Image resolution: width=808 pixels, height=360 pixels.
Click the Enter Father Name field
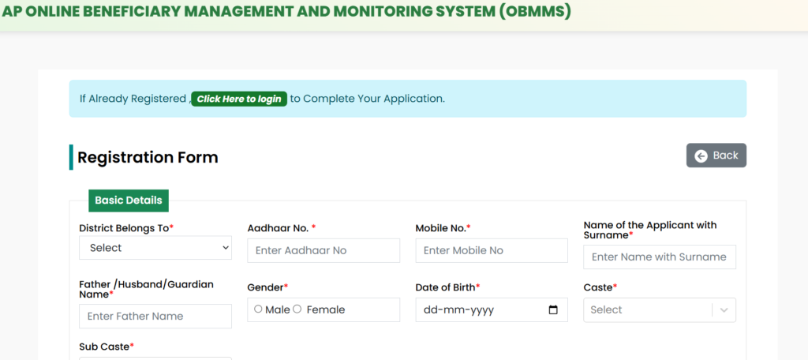pos(155,316)
